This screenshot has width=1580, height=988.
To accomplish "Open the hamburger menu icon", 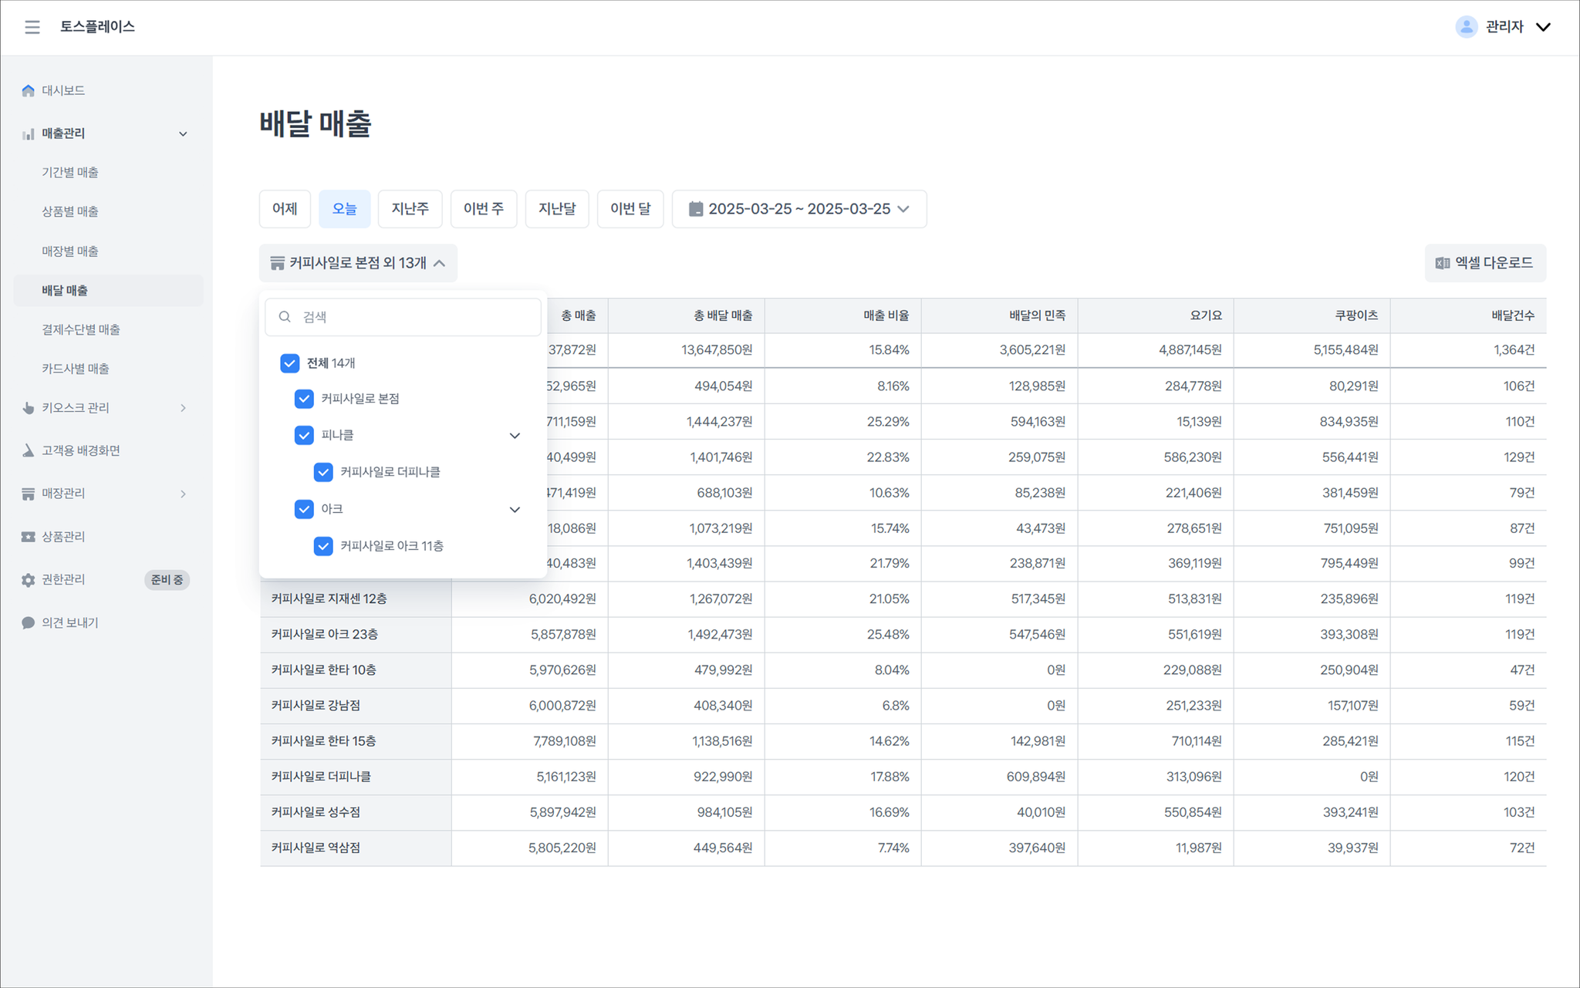I will point(32,27).
